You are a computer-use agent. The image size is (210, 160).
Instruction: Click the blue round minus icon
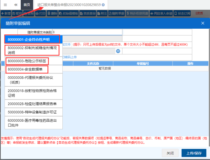118,51
